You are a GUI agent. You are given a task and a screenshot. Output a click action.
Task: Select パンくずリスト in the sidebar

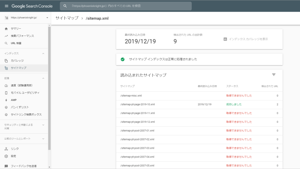click(x=20, y=107)
